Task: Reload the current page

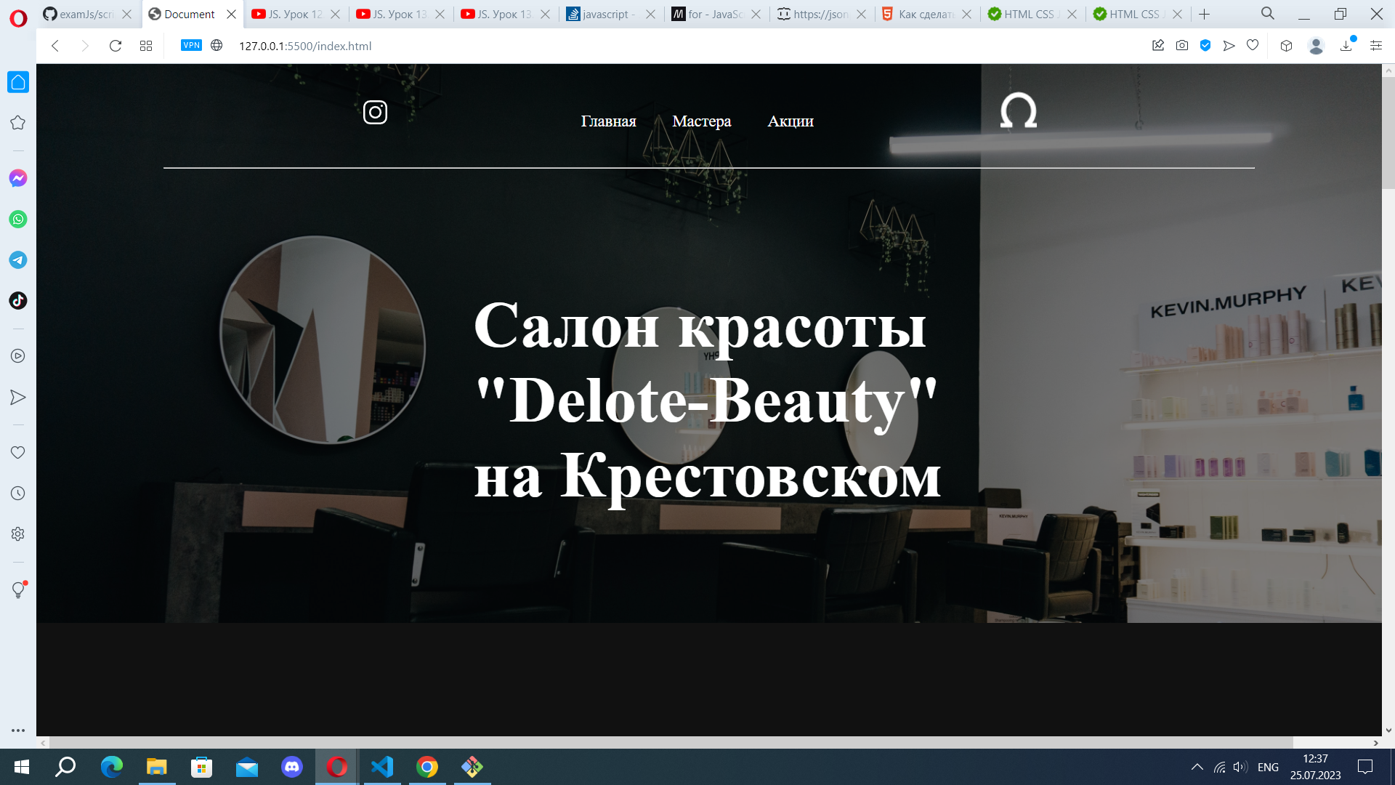Action: click(x=115, y=46)
